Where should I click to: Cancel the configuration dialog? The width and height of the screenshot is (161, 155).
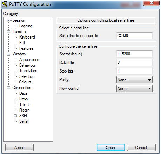pos(141,148)
